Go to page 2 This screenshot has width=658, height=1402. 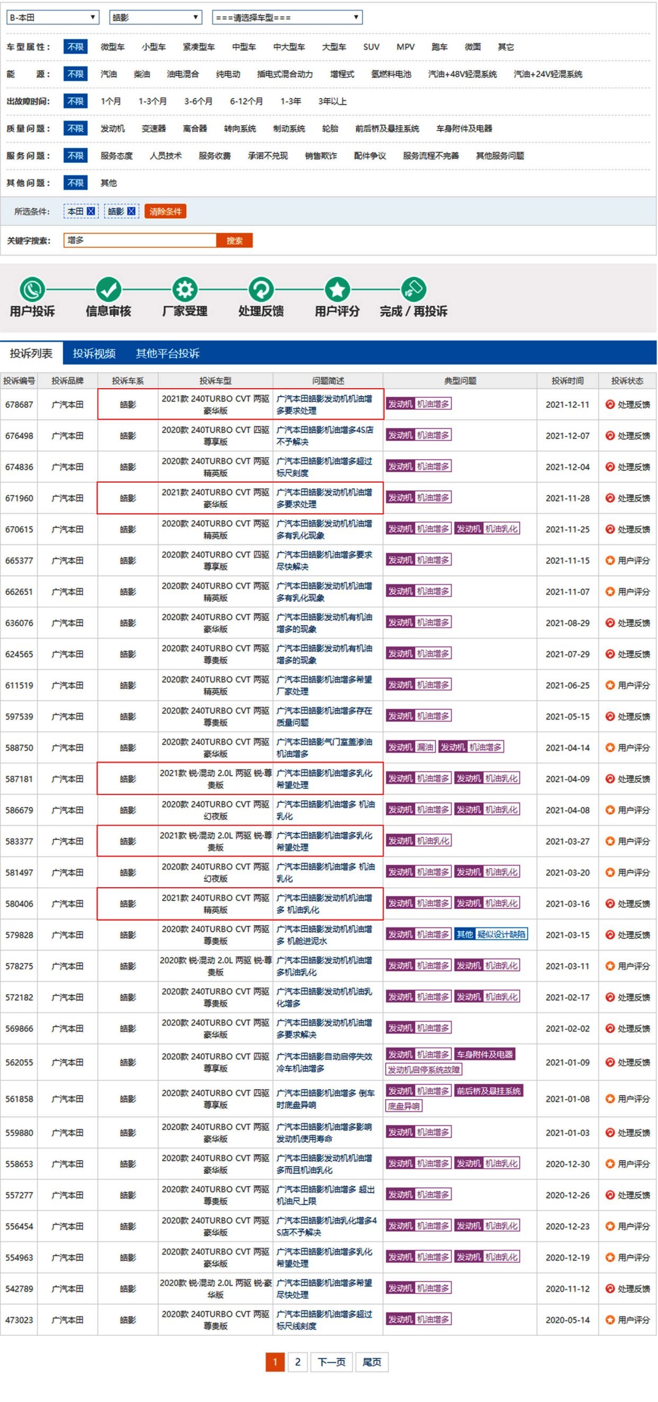297,1362
